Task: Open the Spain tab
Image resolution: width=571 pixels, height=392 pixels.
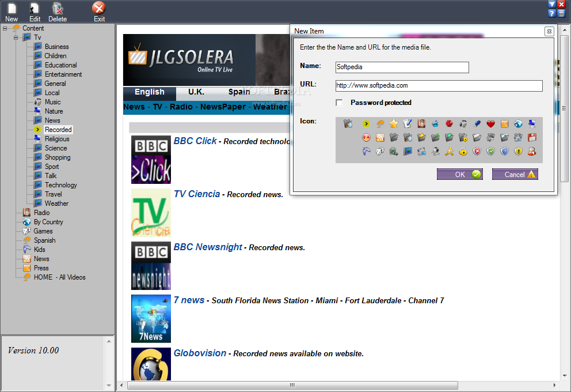Action: (x=239, y=92)
